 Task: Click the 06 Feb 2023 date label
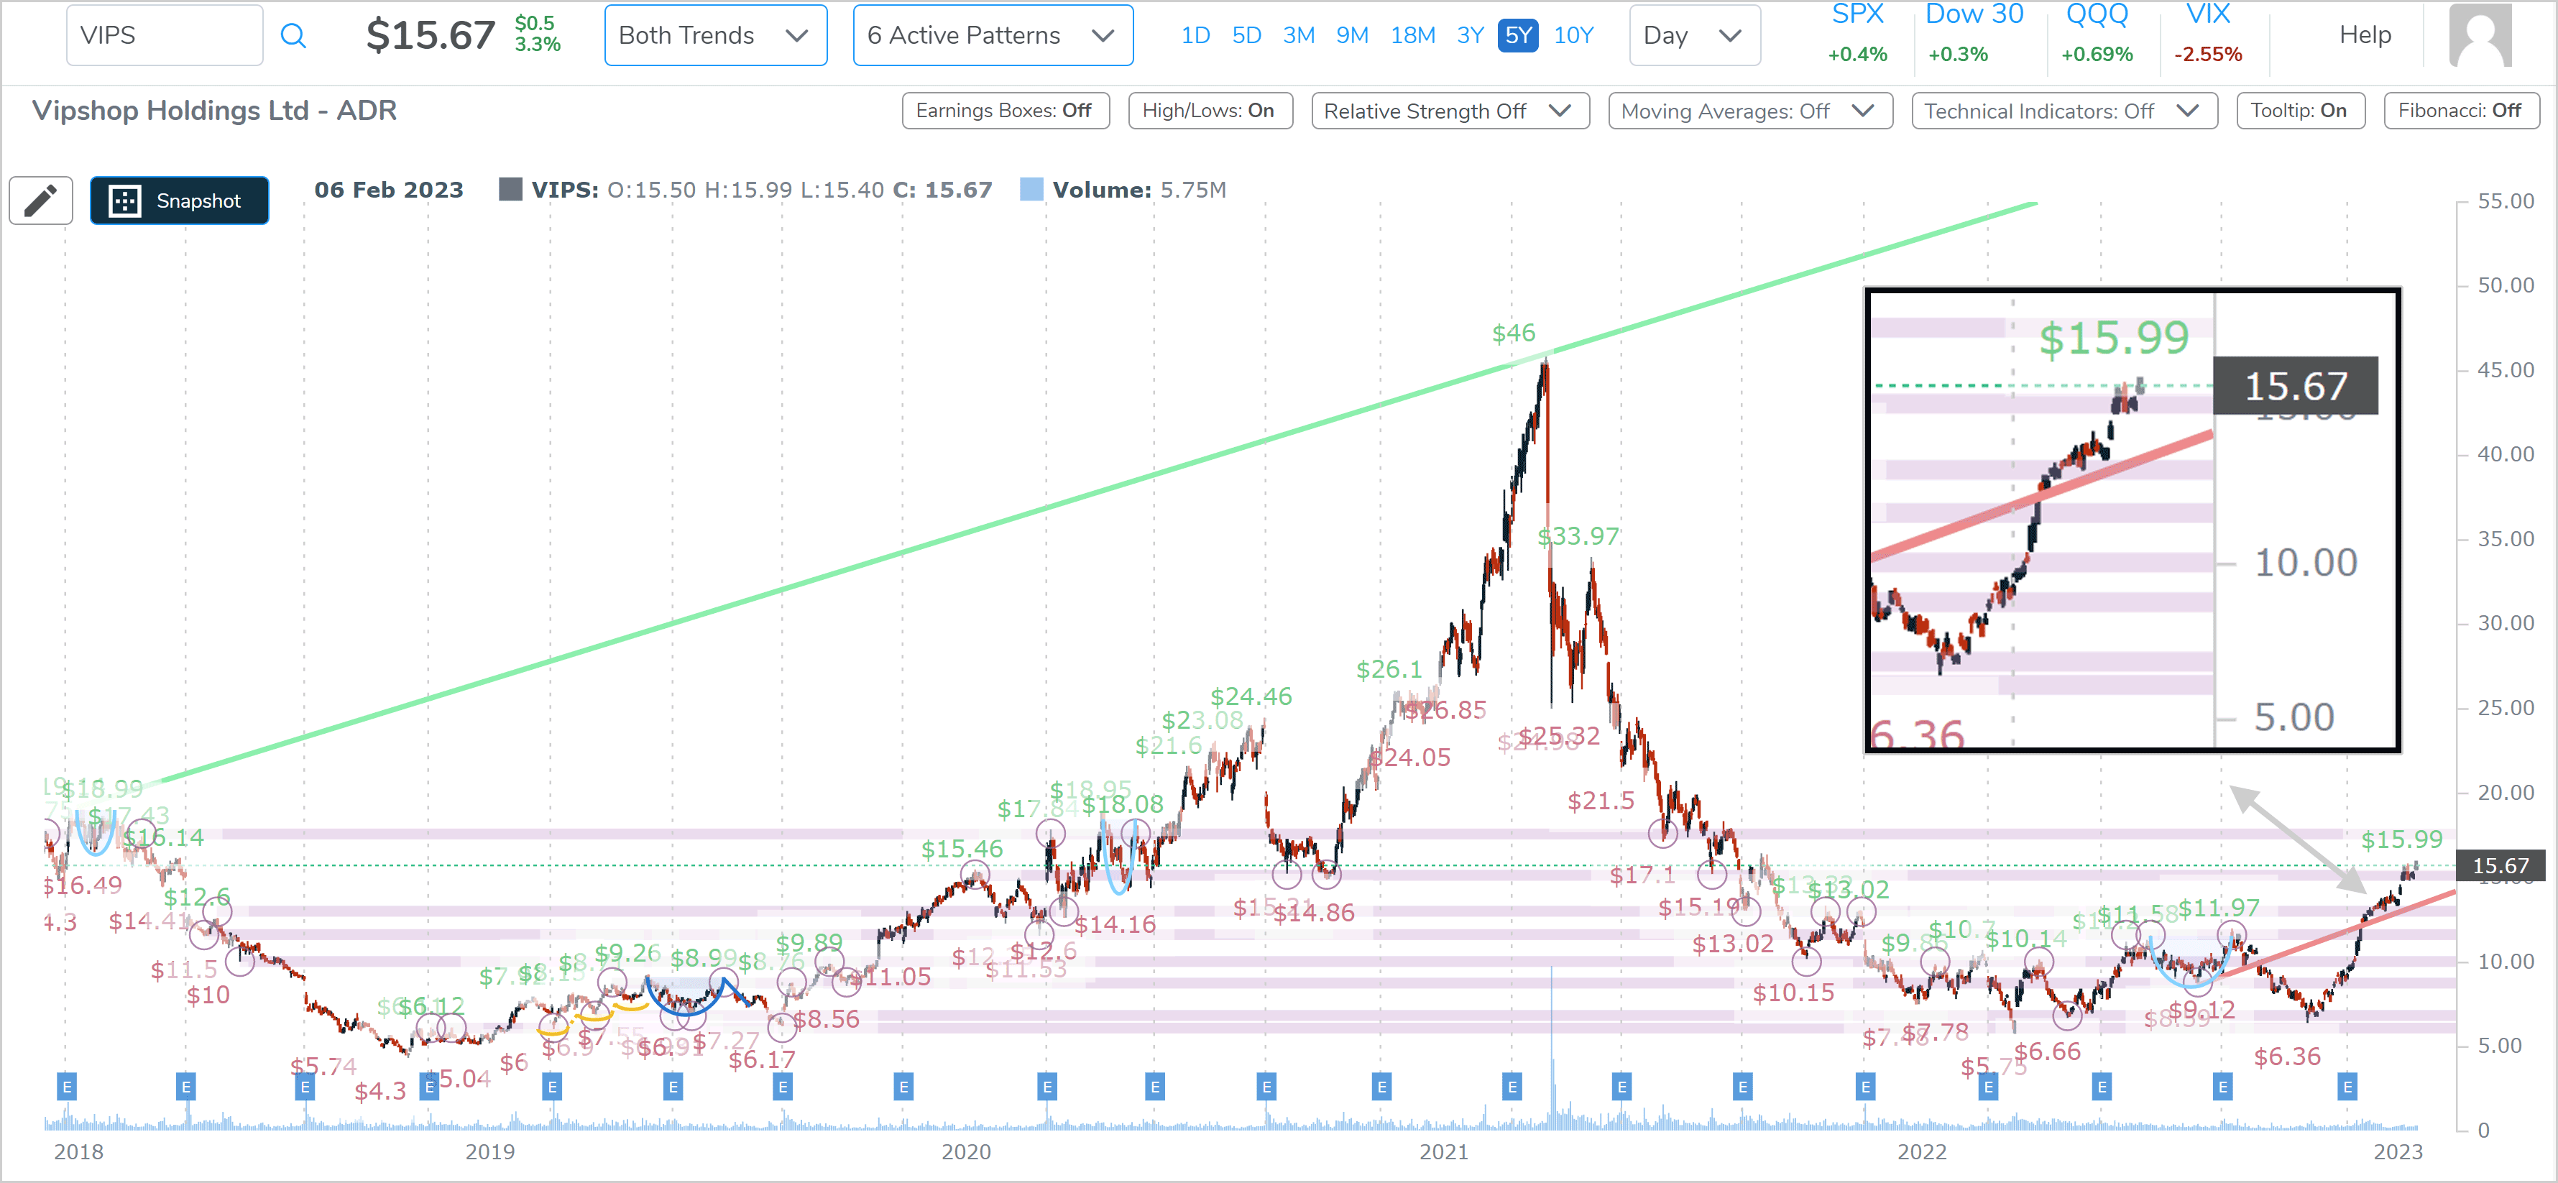(x=388, y=190)
